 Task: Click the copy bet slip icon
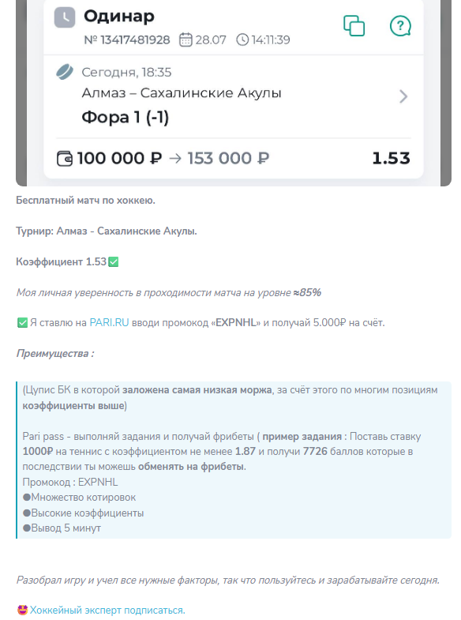click(354, 26)
